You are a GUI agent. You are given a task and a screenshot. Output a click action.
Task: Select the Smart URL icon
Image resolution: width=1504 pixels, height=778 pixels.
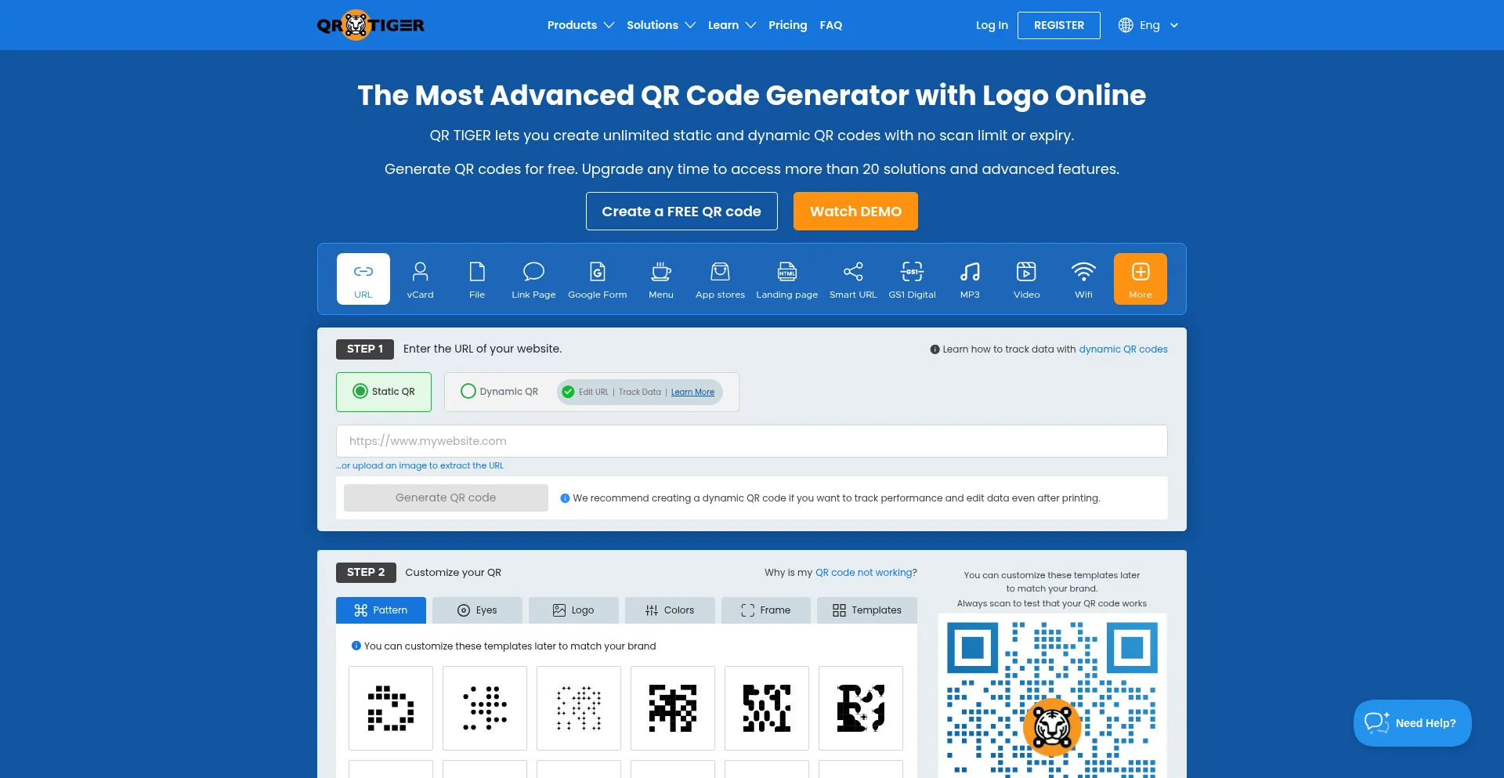pyautogui.click(x=852, y=279)
